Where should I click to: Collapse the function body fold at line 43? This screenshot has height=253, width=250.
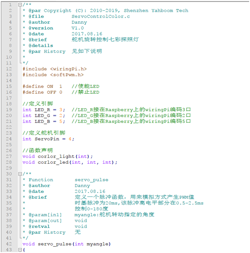point(20,250)
